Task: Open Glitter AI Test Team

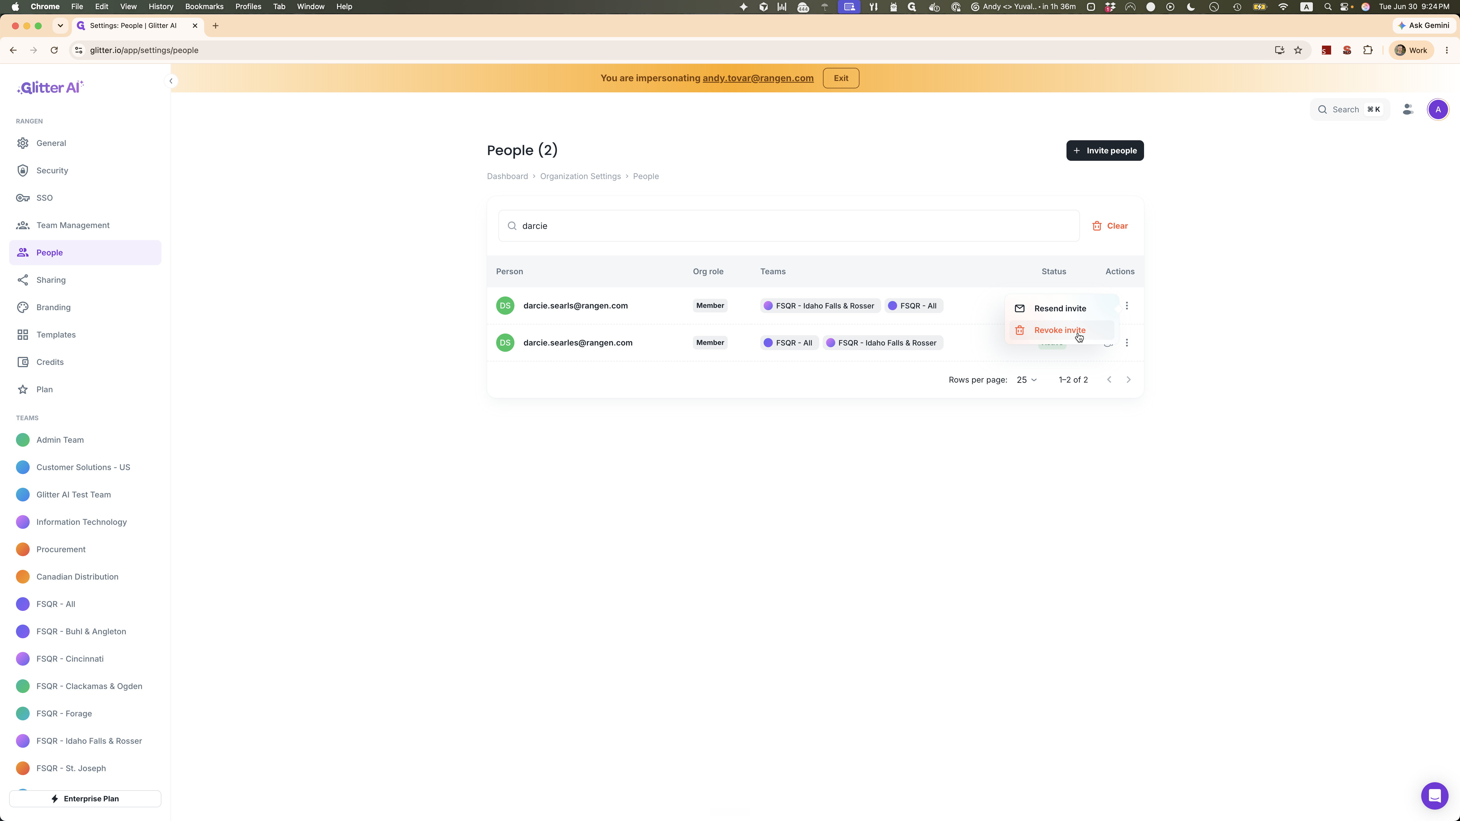Action: tap(85, 495)
